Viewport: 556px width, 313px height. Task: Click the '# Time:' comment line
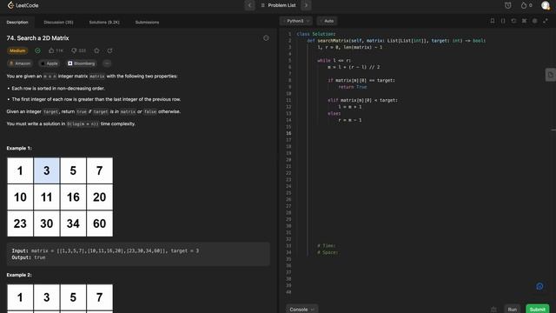pos(327,245)
